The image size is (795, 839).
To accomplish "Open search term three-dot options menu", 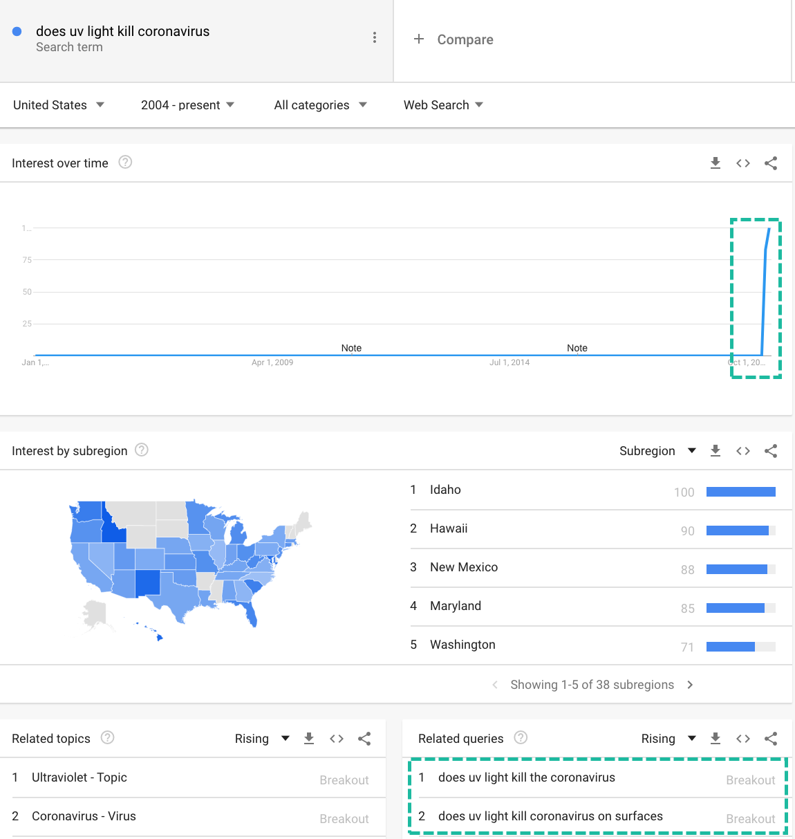I will (375, 37).
